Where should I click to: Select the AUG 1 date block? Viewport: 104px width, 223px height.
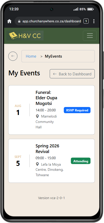[x=18, y=110]
